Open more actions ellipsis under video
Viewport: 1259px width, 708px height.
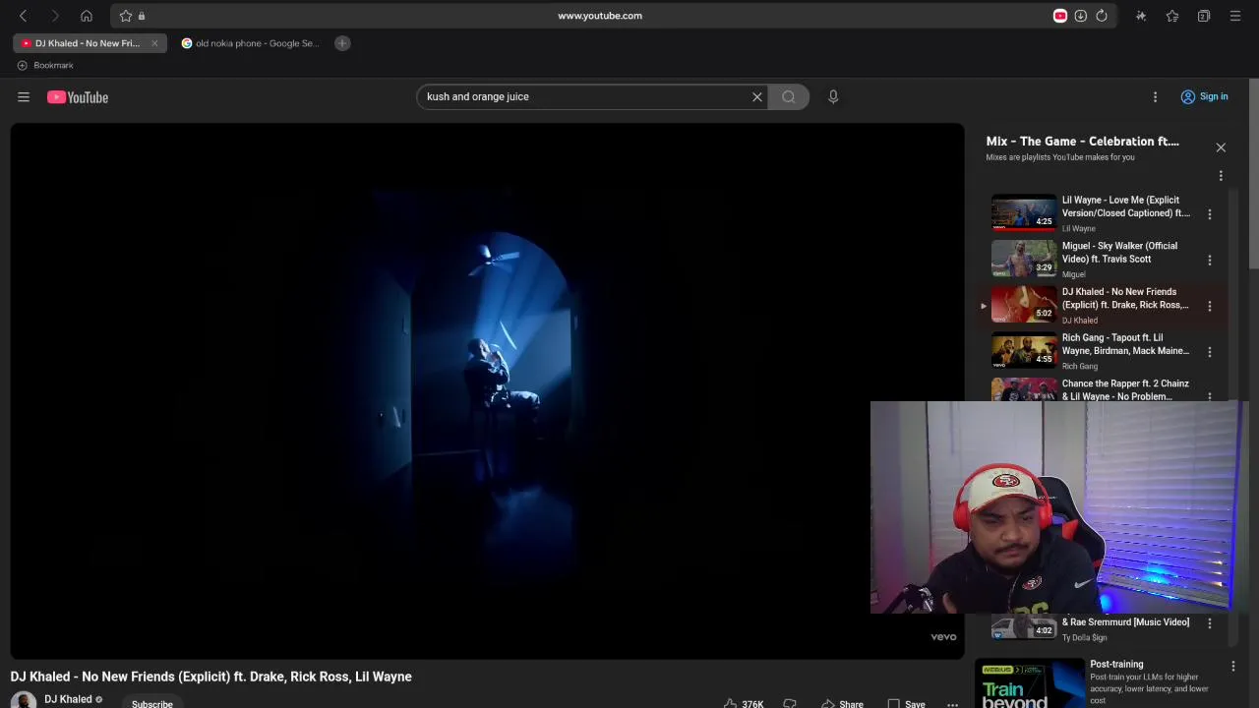point(952,703)
